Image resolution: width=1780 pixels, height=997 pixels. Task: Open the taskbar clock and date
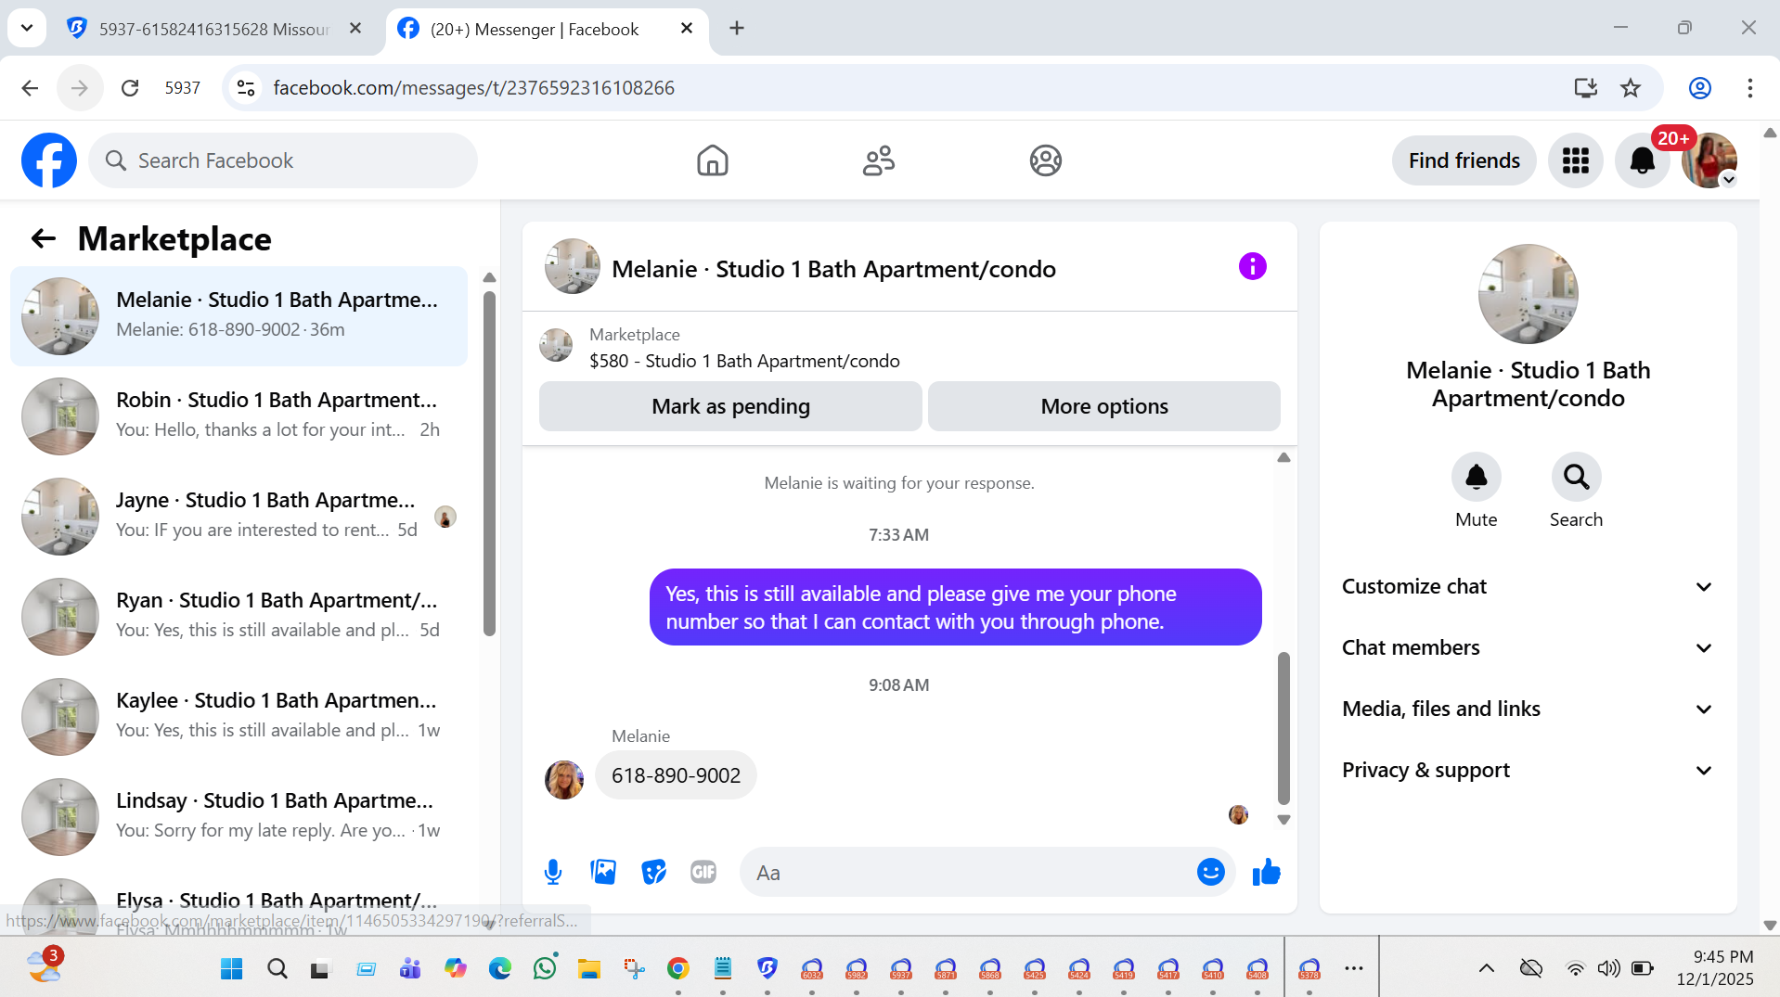1714,968
